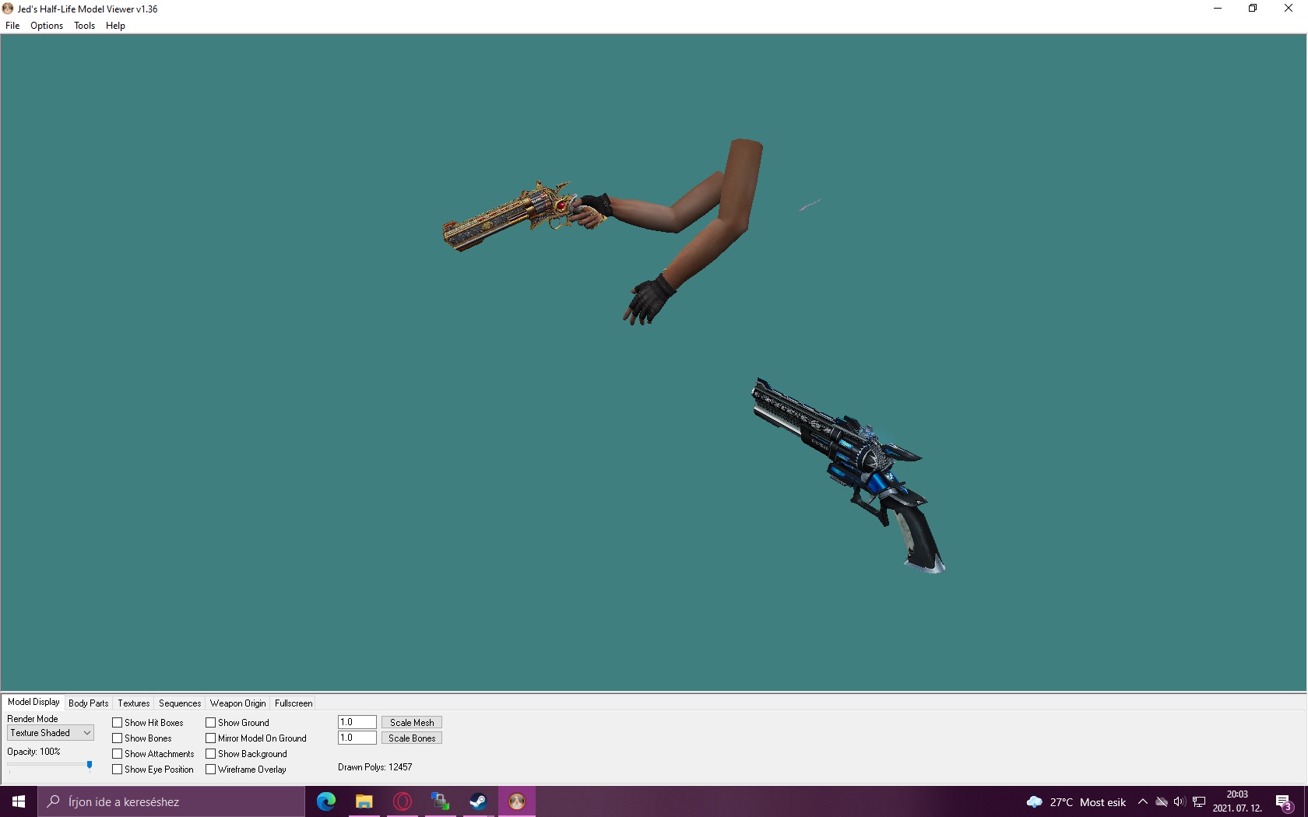Click the taskbar clock showing 20:03

[1237, 801]
